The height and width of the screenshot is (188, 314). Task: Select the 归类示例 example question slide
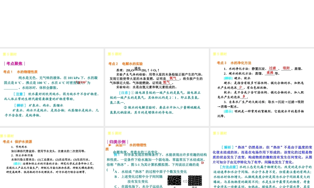157,158
